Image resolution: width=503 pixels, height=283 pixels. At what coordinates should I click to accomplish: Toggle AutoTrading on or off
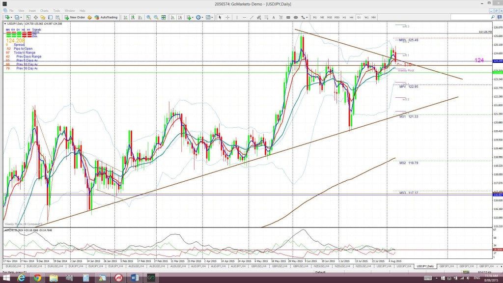pos(106,17)
